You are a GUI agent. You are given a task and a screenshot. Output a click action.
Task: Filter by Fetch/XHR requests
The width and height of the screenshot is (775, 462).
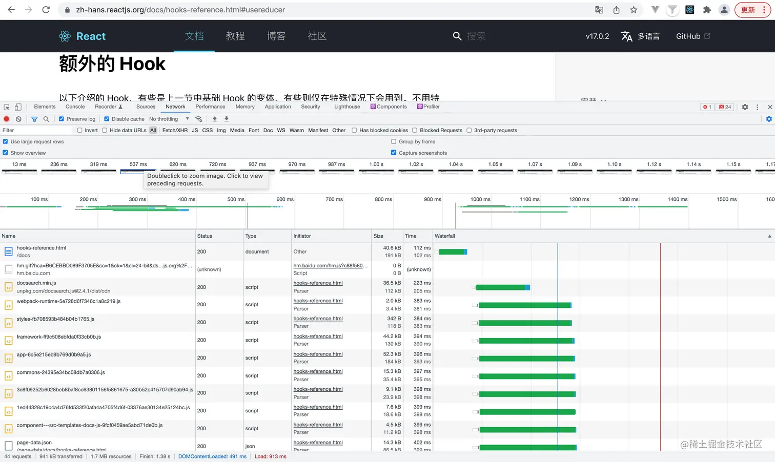[x=175, y=130]
